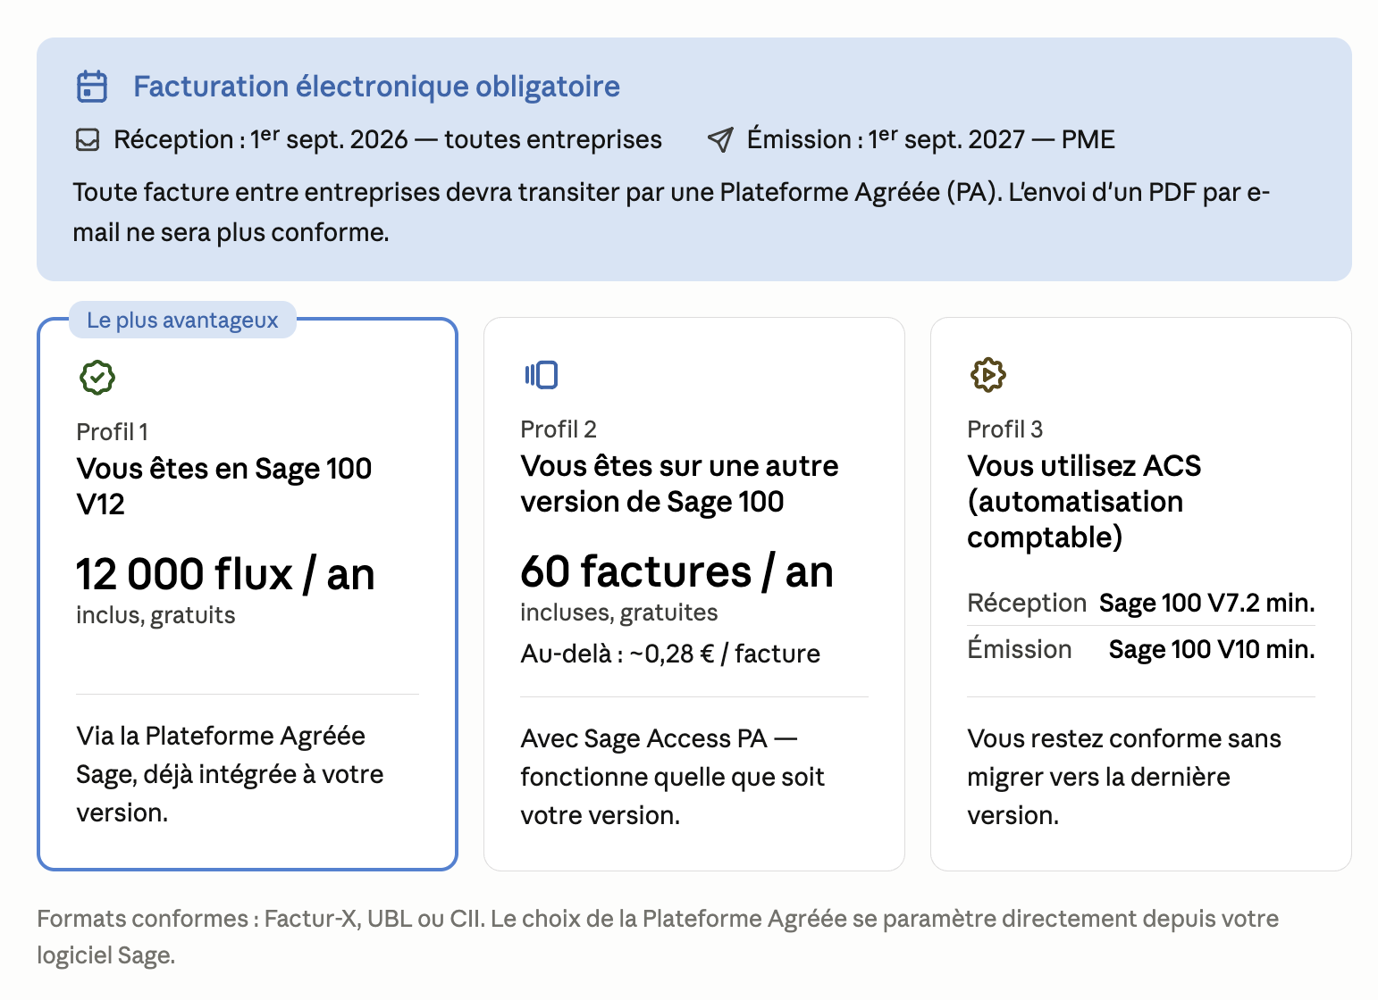
Task: Click the Toute facture entre entreprises paragraph
Action: tap(671, 212)
